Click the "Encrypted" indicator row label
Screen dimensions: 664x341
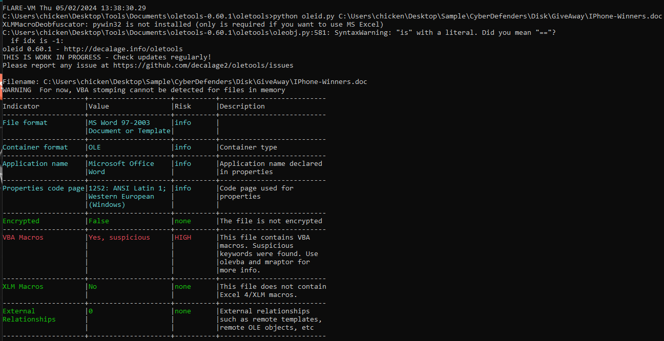coord(21,221)
